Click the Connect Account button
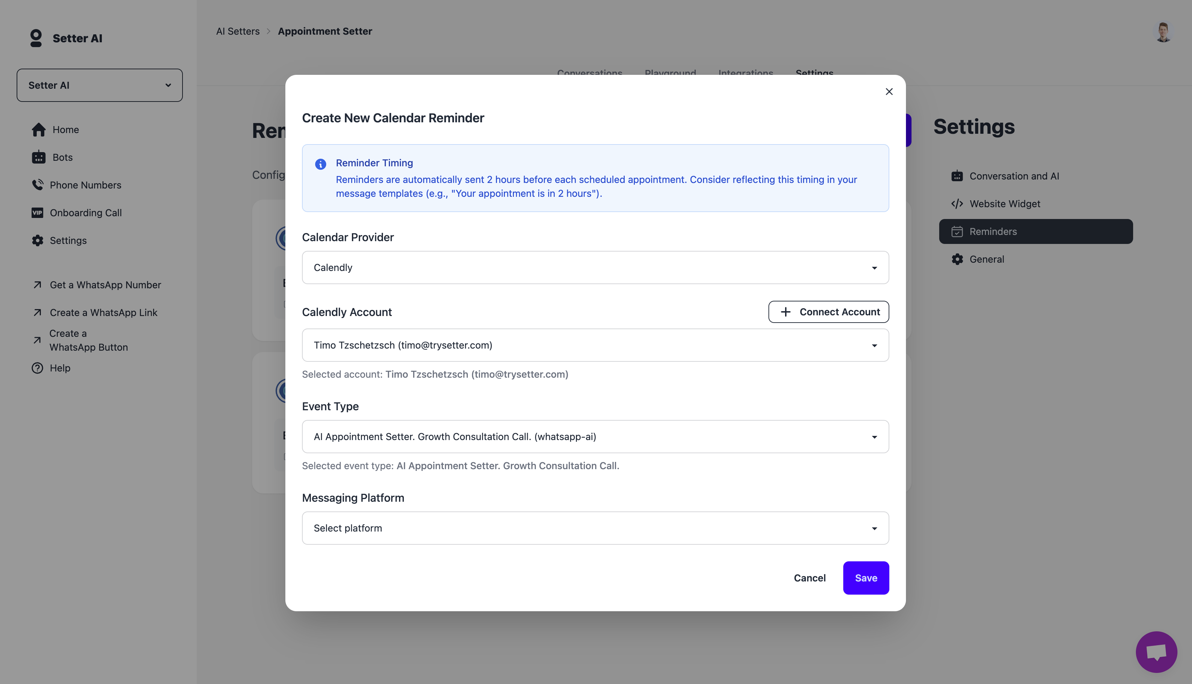Image resolution: width=1192 pixels, height=684 pixels. point(828,312)
